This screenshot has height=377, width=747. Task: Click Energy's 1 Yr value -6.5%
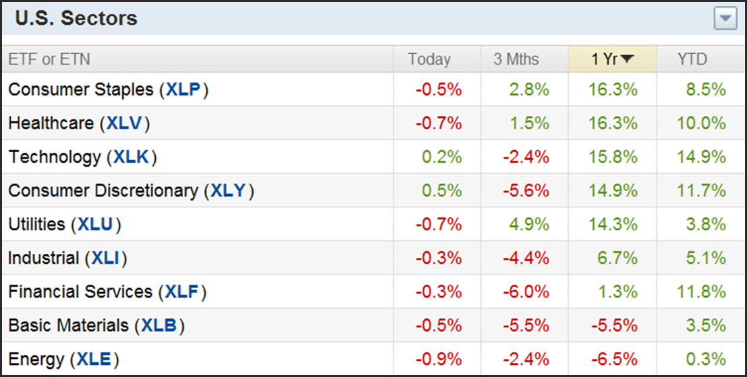(x=613, y=359)
